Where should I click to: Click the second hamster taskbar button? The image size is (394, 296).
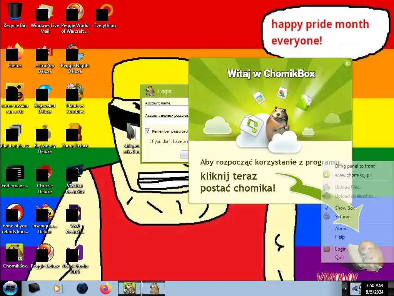154,288
